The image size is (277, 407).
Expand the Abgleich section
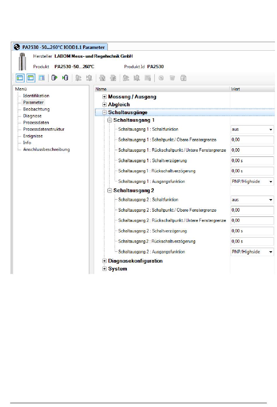[x=104, y=105]
